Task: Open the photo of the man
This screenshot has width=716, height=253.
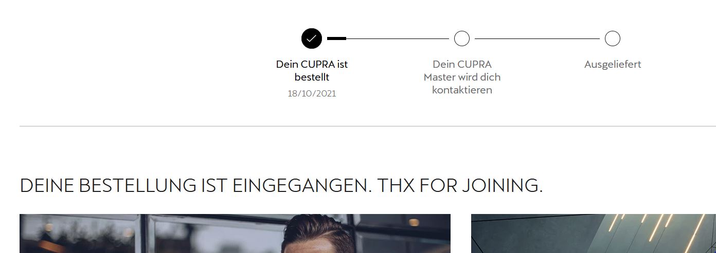Action: [x=235, y=233]
